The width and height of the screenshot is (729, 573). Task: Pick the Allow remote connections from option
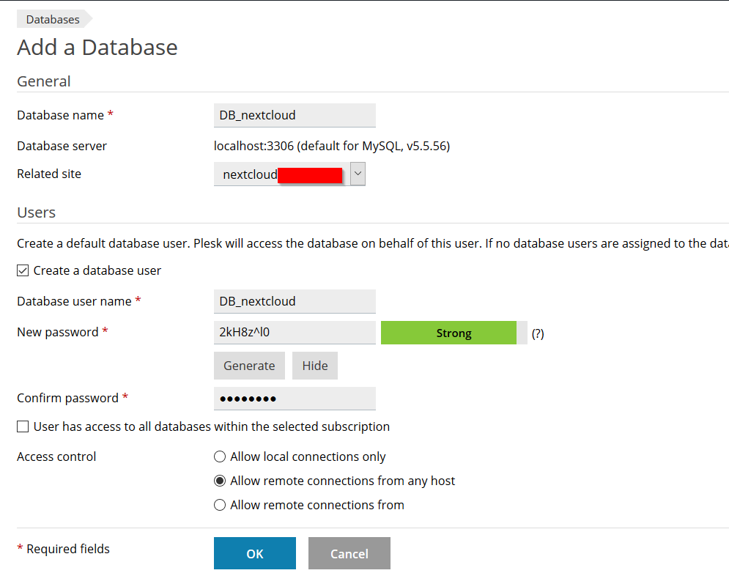click(220, 505)
